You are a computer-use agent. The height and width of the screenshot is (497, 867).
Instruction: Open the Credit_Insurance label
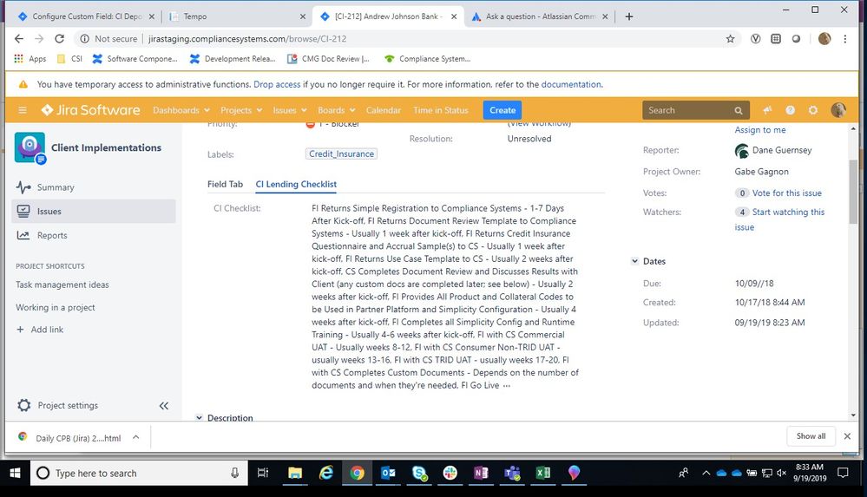(341, 154)
